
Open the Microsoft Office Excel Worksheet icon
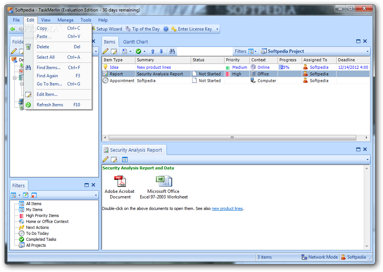click(164, 181)
